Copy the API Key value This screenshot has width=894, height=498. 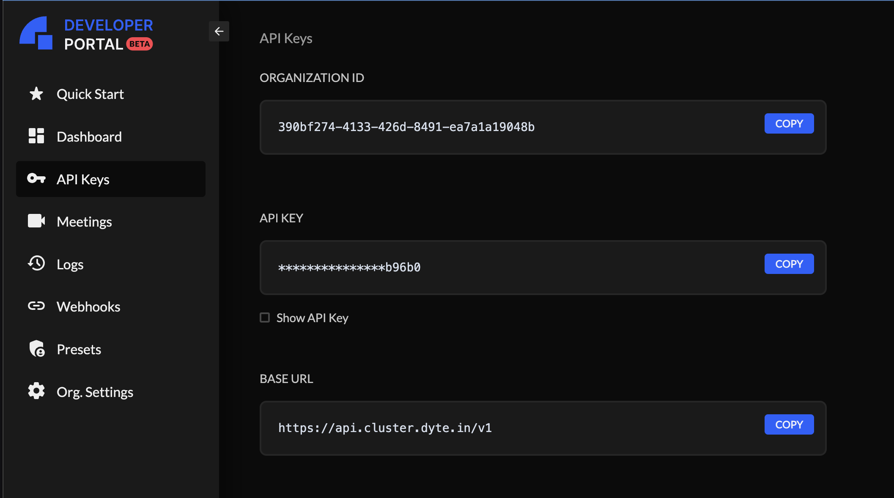pyautogui.click(x=789, y=263)
